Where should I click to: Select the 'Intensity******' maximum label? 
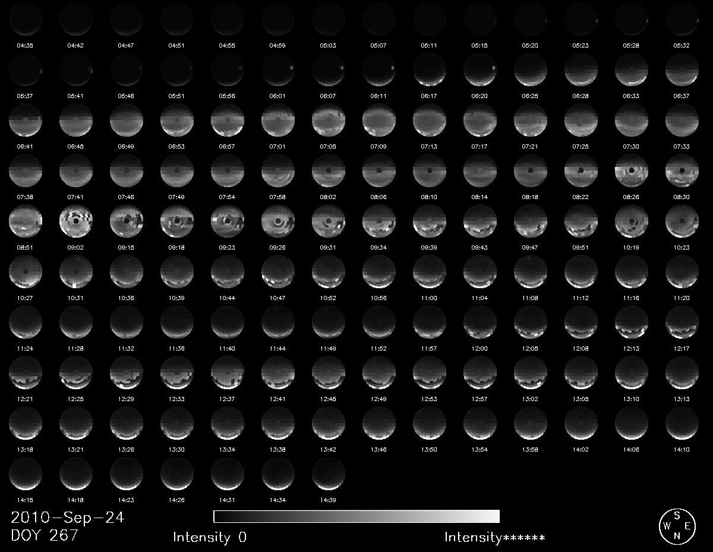click(495, 537)
